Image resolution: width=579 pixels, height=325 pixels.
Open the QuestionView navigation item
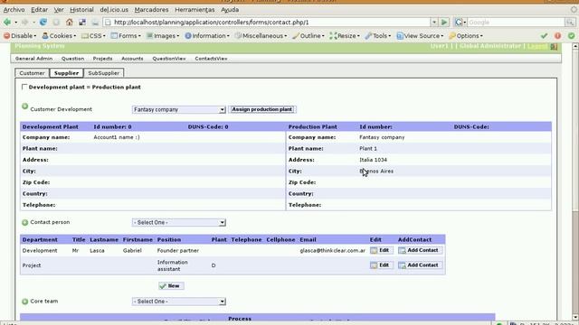click(x=169, y=59)
